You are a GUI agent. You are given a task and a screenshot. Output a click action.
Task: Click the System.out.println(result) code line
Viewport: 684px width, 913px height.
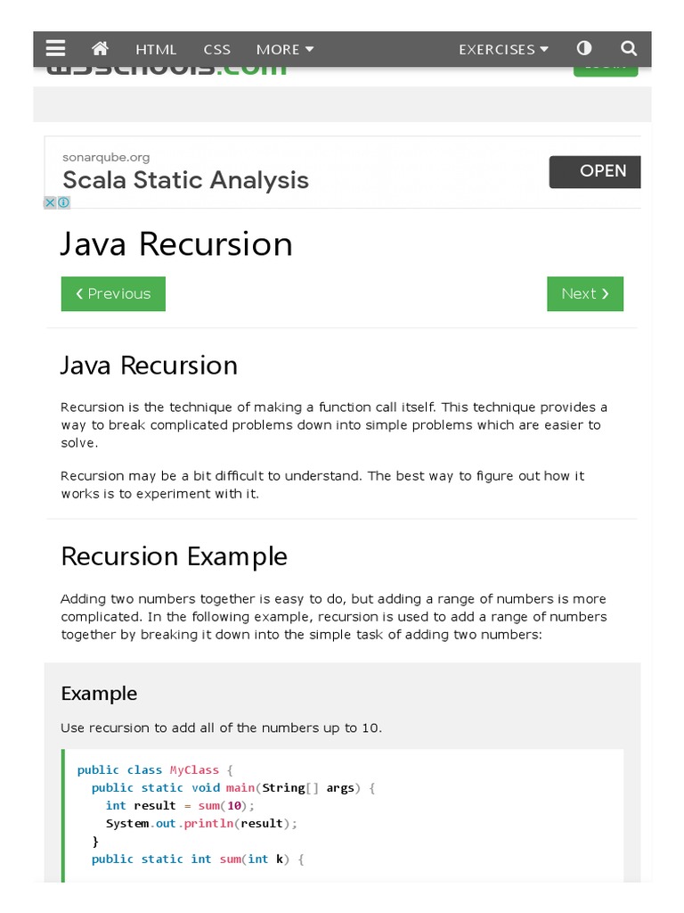click(x=201, y=823)
